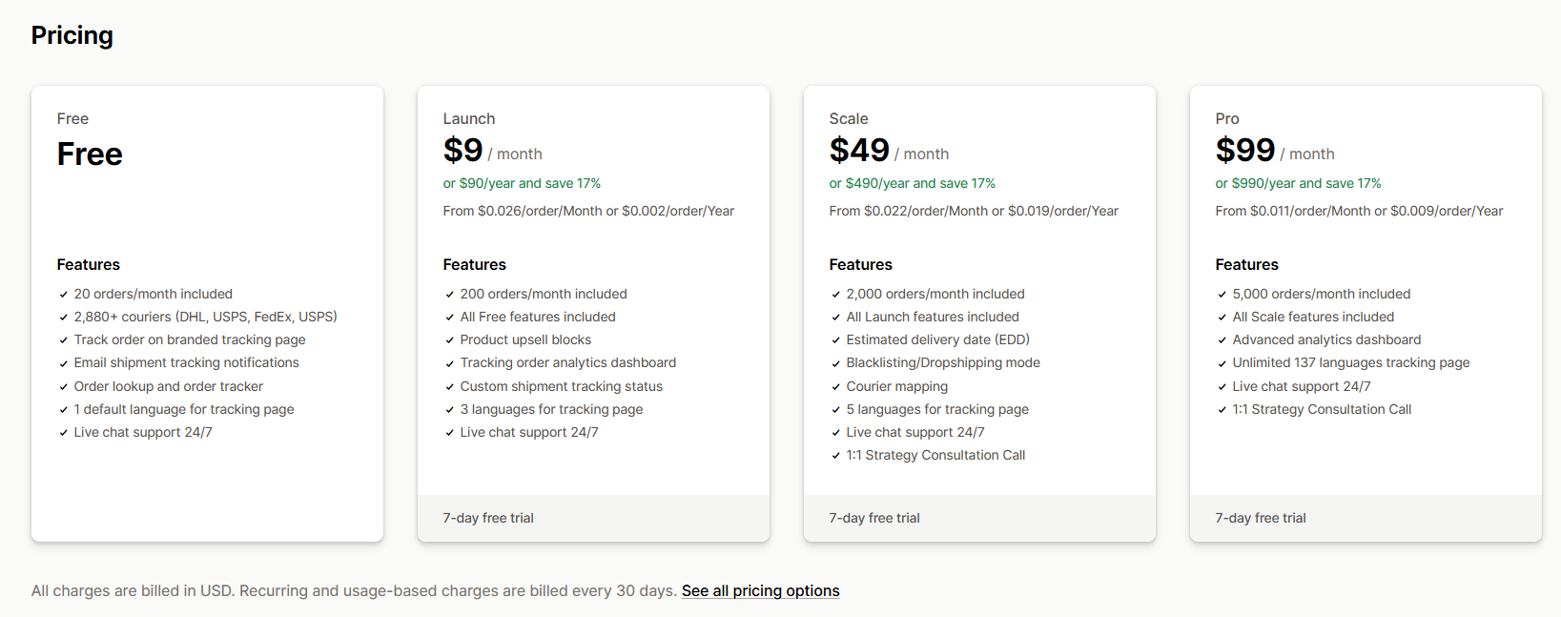1561x617 pixels.
Task: Click checkmark icon beside 'Advanced analytics dashboard'
Action: [x=1222, y=340]
